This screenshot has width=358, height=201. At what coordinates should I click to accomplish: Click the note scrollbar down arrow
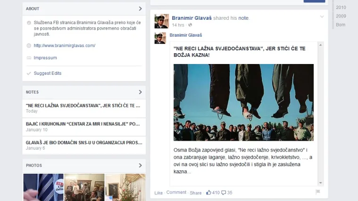(x=321, y=183)
